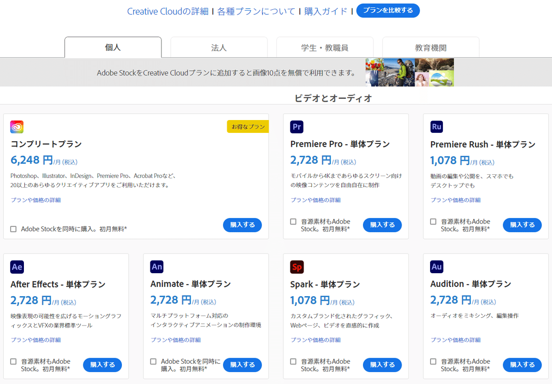Check Adobe Stock box on コンプリートプラン card
Viewport: 552px width, 384px height.
(13, 229)
